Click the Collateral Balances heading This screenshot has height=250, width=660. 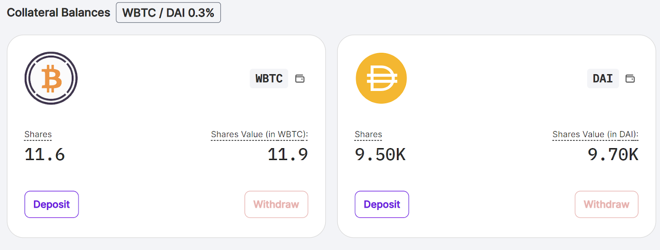tap(59, 13)
